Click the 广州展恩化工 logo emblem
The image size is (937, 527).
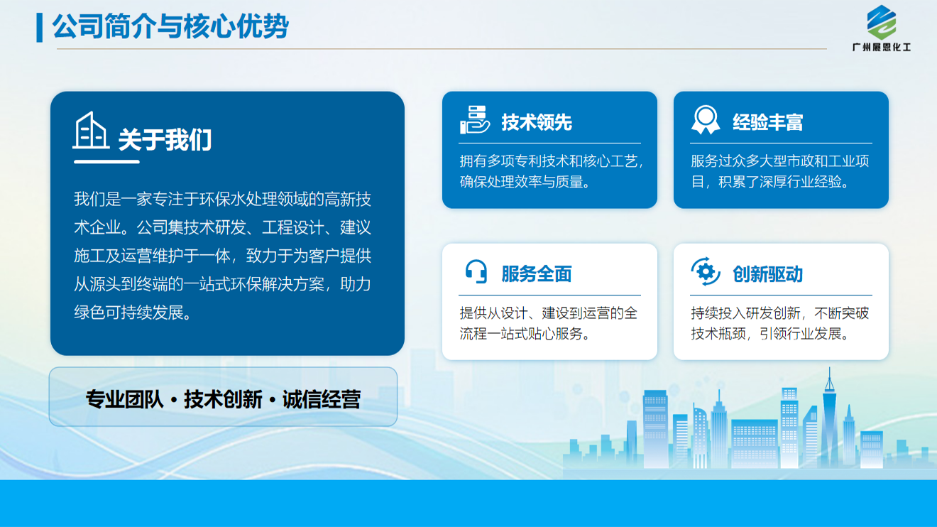tap(882, 22)
